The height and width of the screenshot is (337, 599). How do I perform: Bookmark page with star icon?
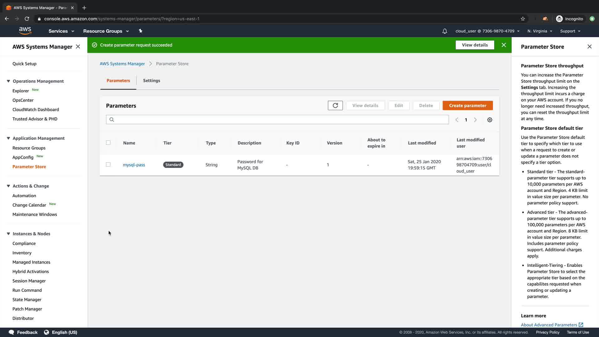point(523,19)
